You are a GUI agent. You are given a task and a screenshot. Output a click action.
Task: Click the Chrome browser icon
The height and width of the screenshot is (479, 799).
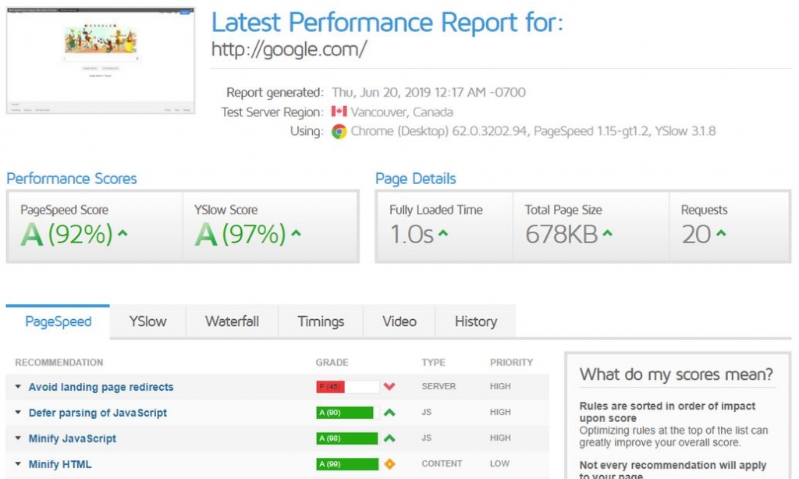pos(339,131)
